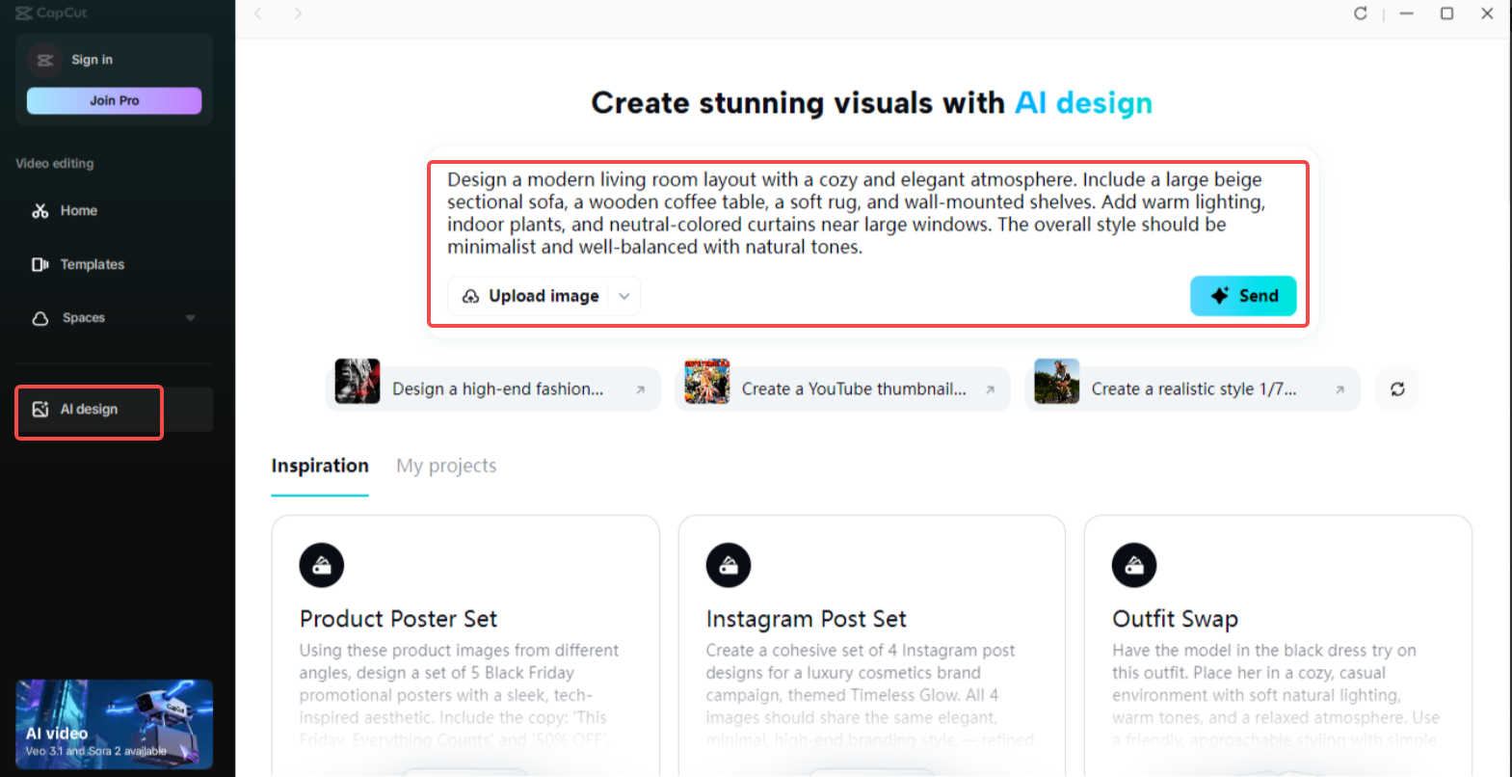This screenshot has height=777, width=1512.
Task: Switch to the Inspiration tab
Action: pos(320,466)
